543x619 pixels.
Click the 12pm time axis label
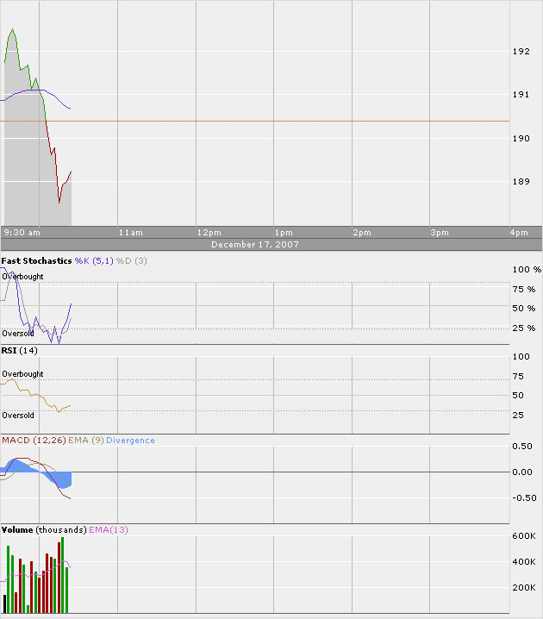[209, 233]
